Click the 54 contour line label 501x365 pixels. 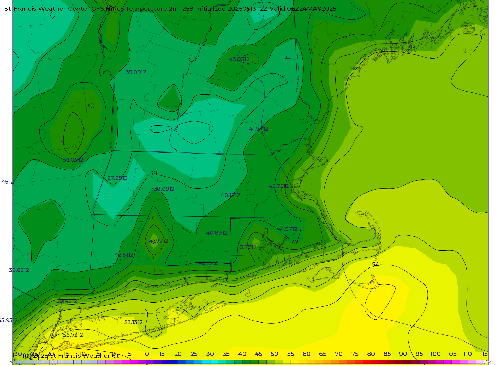375,265
